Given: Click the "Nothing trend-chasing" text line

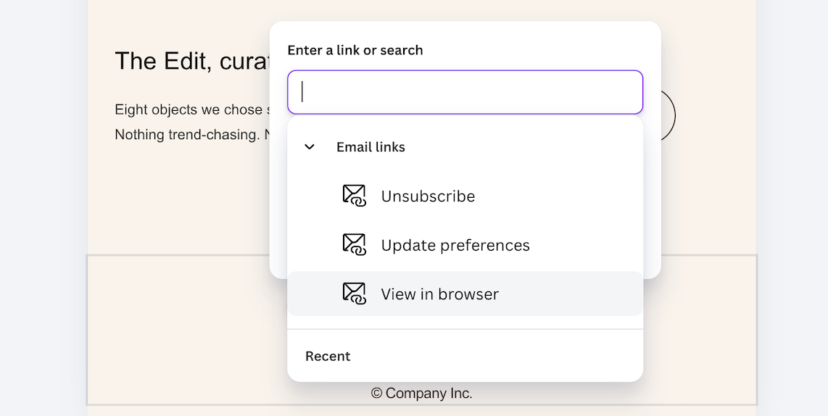Looking at the screenshot, I should pyautogui.click(x=187, y=134).
